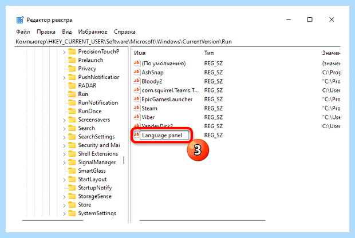Click the string icon beside Language panel
Screen dimensions: 355x238
pos(136,135)
